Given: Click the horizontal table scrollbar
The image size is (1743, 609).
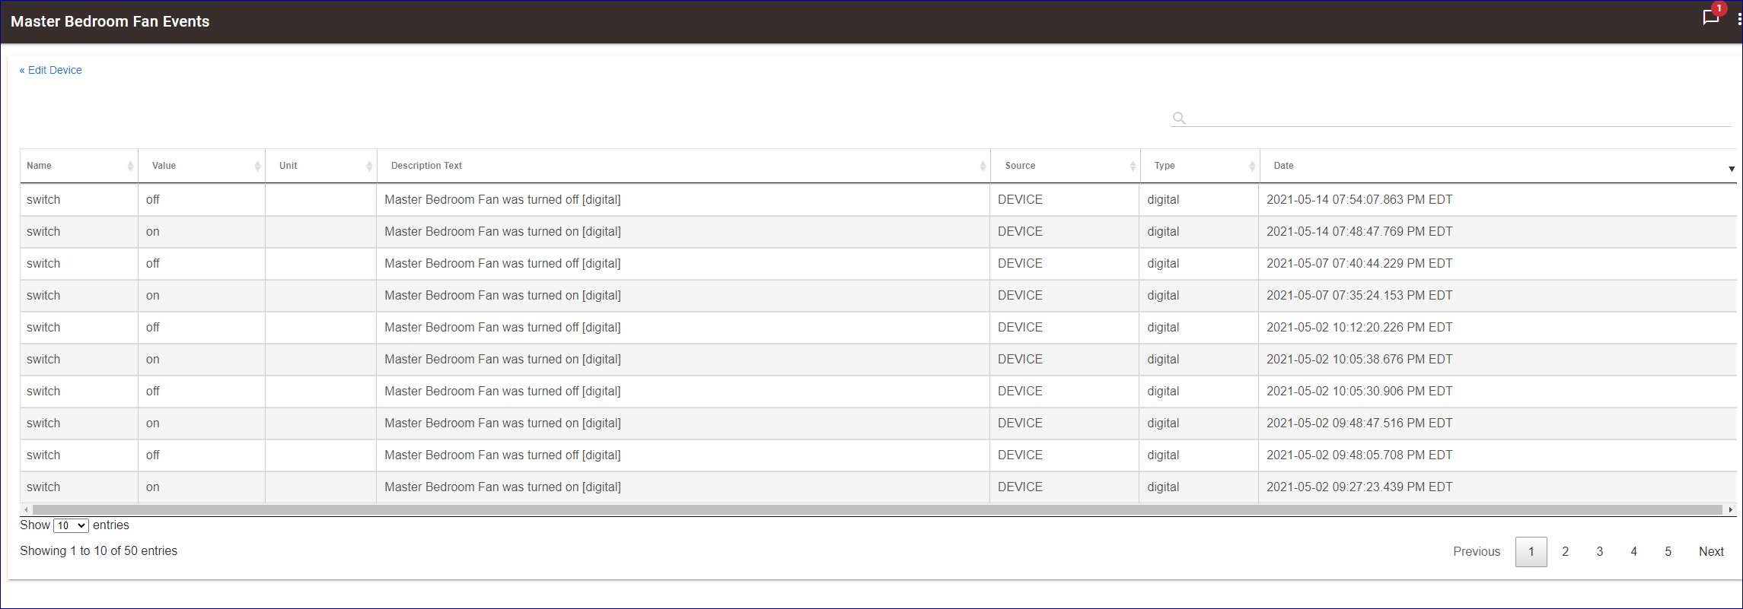Looking at the screenshot, I should (x=878, y=509).
